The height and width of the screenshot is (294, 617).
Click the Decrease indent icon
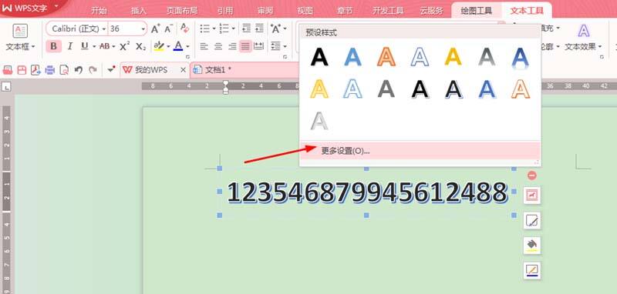tap(246, 28)
